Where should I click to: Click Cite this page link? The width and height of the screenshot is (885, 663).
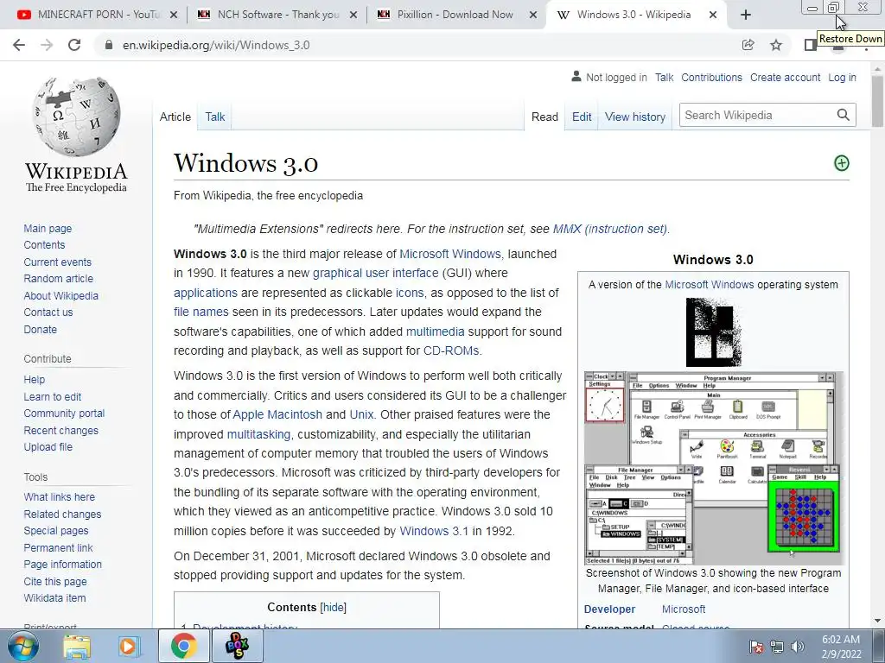[55, 581]
